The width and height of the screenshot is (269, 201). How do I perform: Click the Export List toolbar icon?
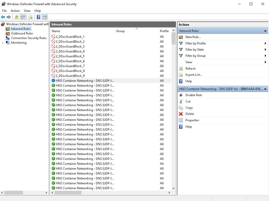pos(31,17)
